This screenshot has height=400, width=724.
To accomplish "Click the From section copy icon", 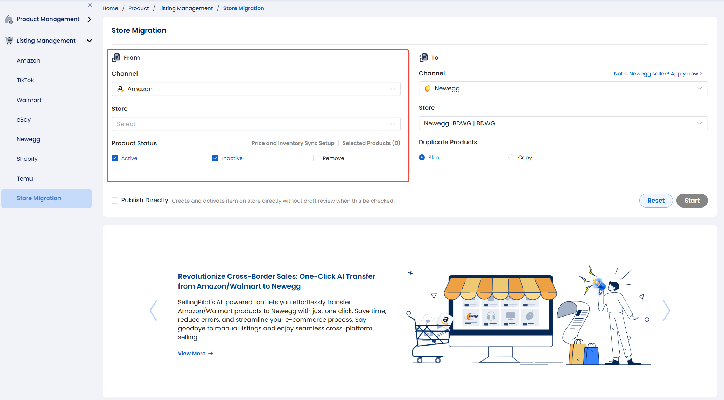I will (x=116, y=58).
